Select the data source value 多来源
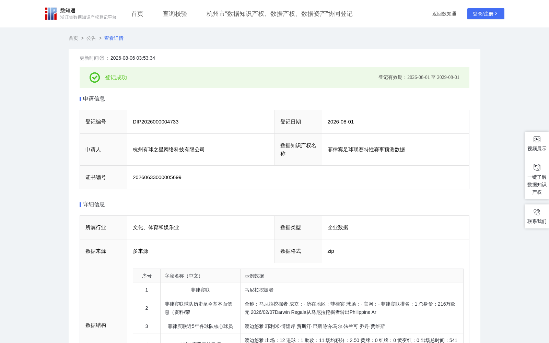The image size is (549, 343). (140, 251)
